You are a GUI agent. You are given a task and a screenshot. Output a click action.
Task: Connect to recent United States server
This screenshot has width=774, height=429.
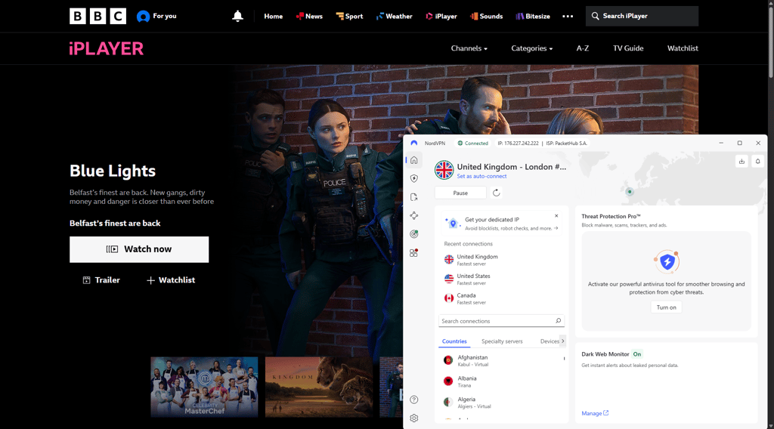pyautogui.click(x=500, y=279)
